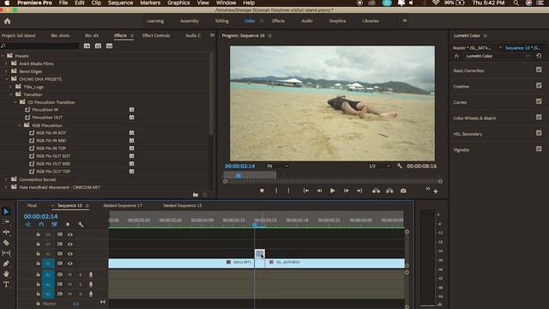Show more workspaces overflow chevron
The width and height of the screenshot is (549, 309).
[x=405, y=21]
